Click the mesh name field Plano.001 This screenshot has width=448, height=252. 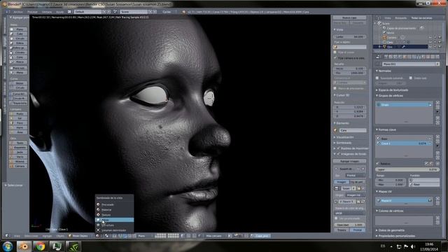pos(409,64)
